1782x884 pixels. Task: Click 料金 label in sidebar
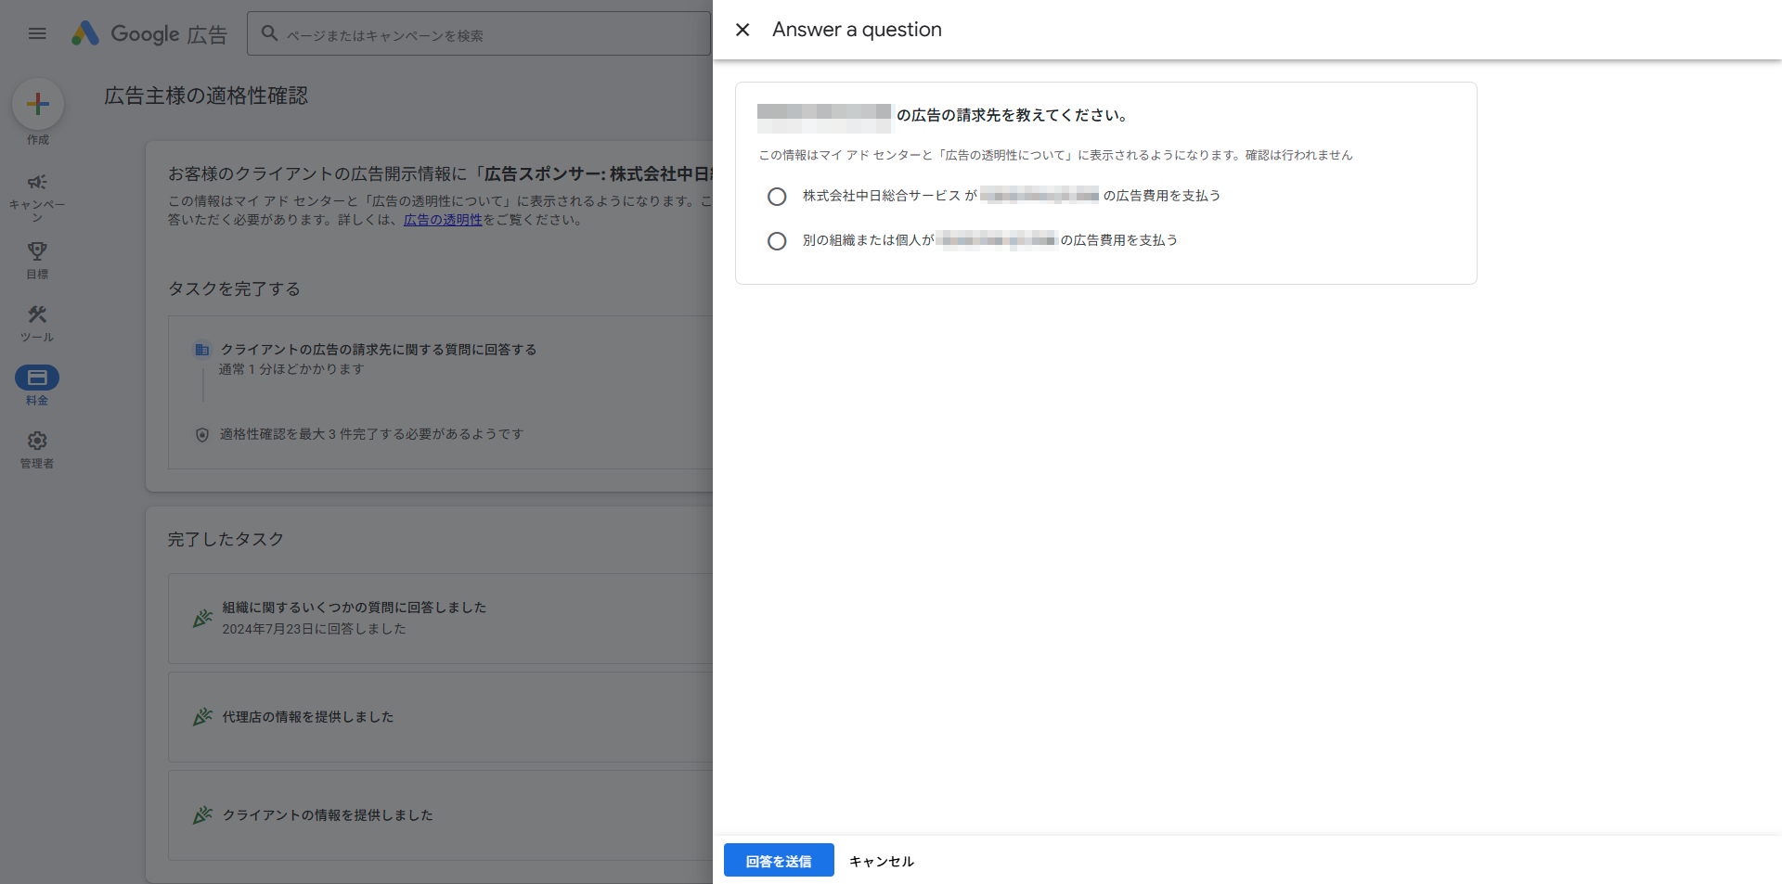(37, 401)
